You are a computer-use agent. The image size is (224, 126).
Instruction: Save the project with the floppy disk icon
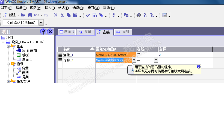coord(30,15)
